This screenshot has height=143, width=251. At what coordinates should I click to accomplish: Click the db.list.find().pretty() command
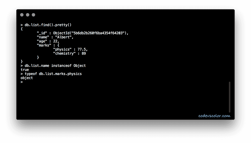click(48, 25)
